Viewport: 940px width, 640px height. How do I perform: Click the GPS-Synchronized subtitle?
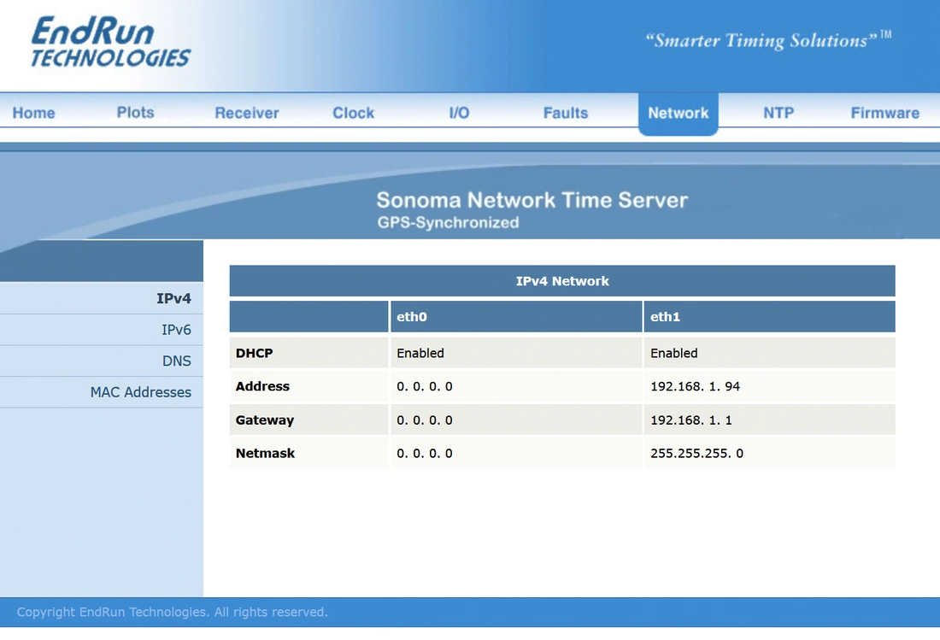click(448, 223)
